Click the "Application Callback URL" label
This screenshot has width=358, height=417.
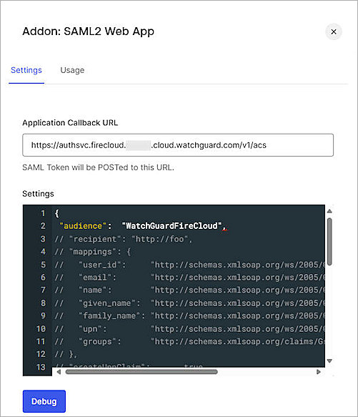pos(70,122)
